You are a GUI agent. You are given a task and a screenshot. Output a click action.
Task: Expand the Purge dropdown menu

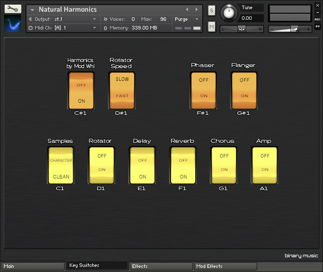(187, 19)
